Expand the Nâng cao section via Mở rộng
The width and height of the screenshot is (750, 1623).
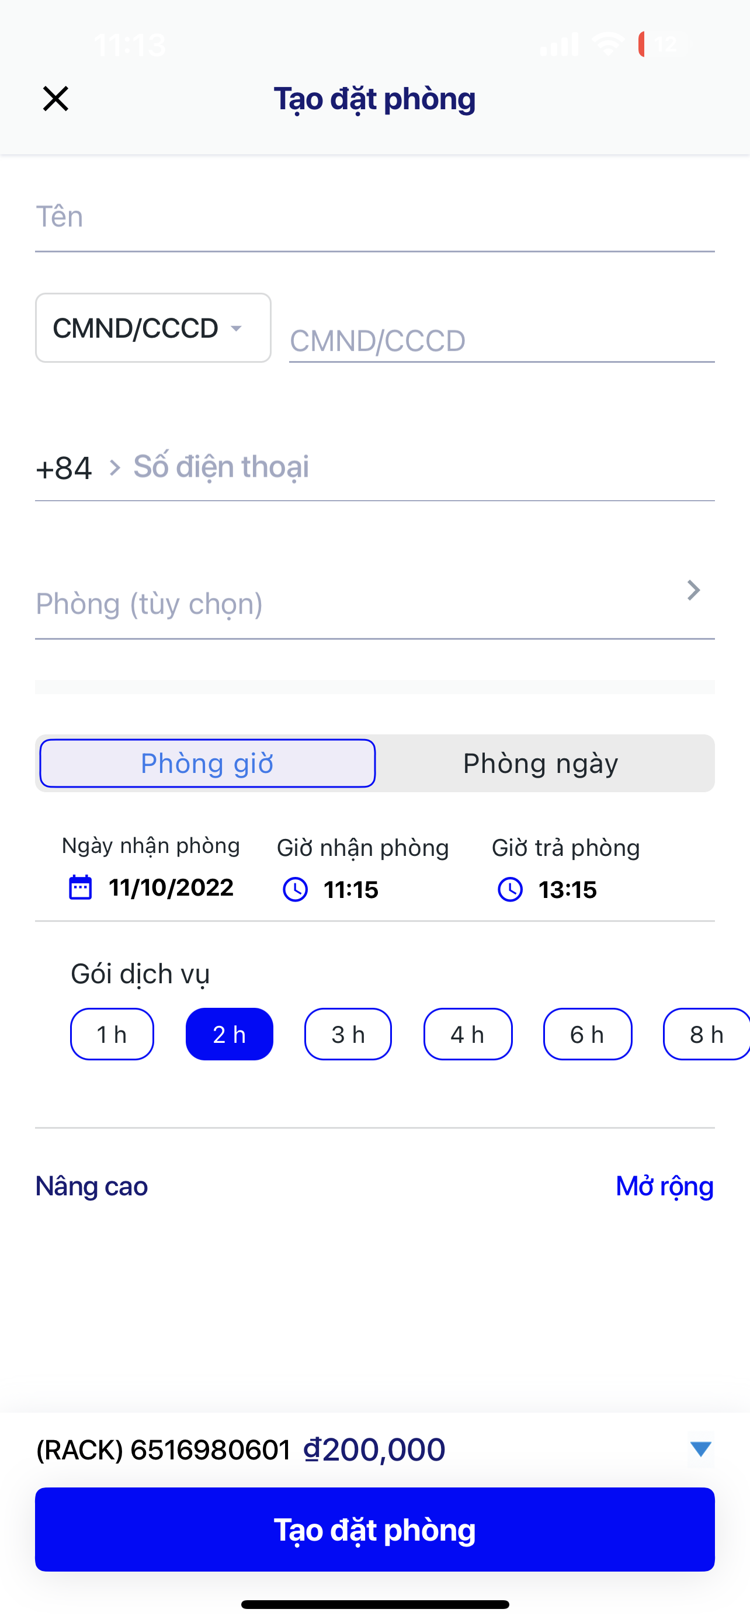pyautogui.click(x=664, y=1187)
